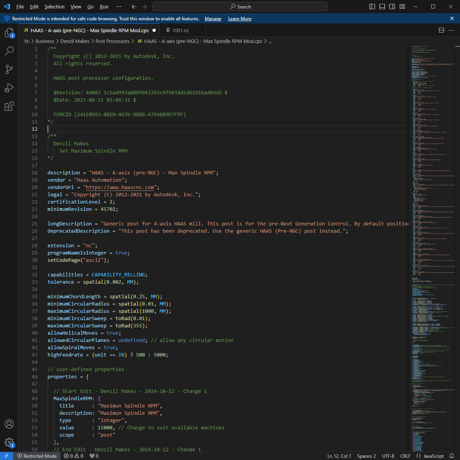Image resolution: width=460 pixels, height=460 pixels.
Task: Switch to the 1001.nc tab
Action: pos(180,30)
